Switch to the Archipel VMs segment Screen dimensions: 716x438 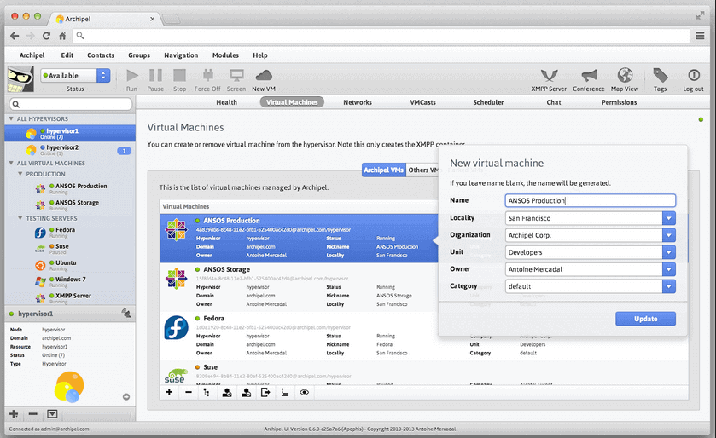(383, 170)
